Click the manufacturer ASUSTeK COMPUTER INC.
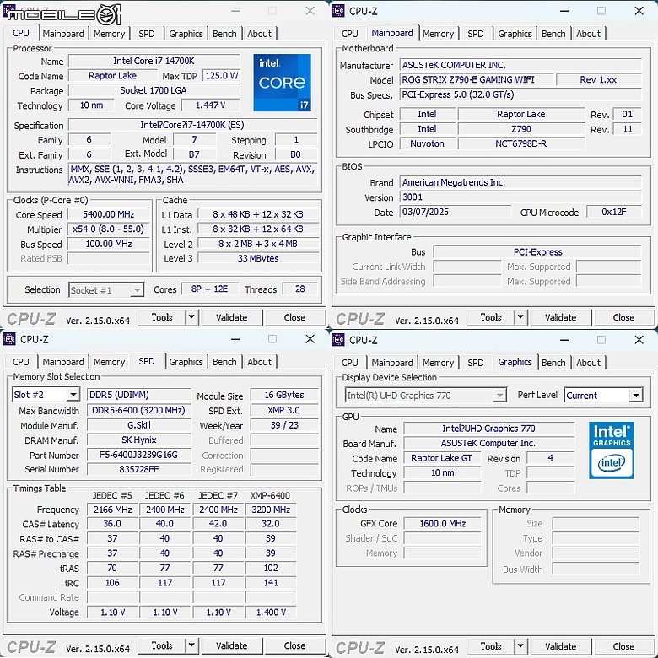658x658 pixels. point(520,65)
